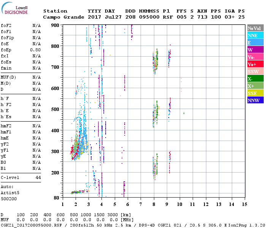
Task: Click the X+ light green legend swatch
Action: pos(255,86)
